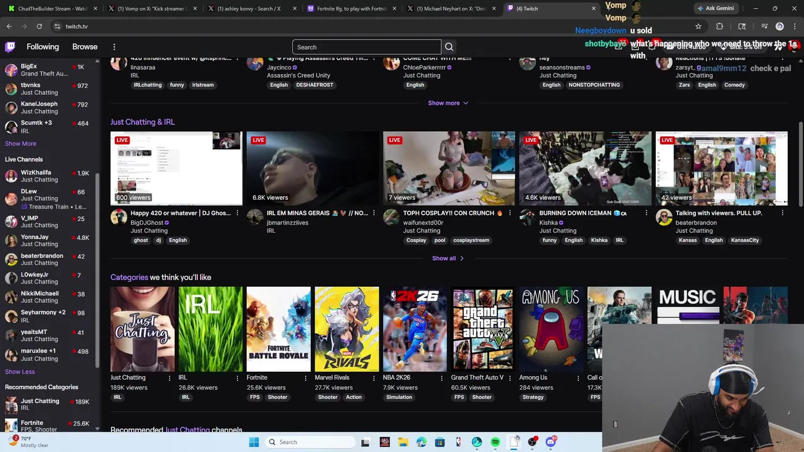The width and height of the screenshot is (804, 452).
Task: Open options for beaterbrandon stream card
Action: click(782, 213)
